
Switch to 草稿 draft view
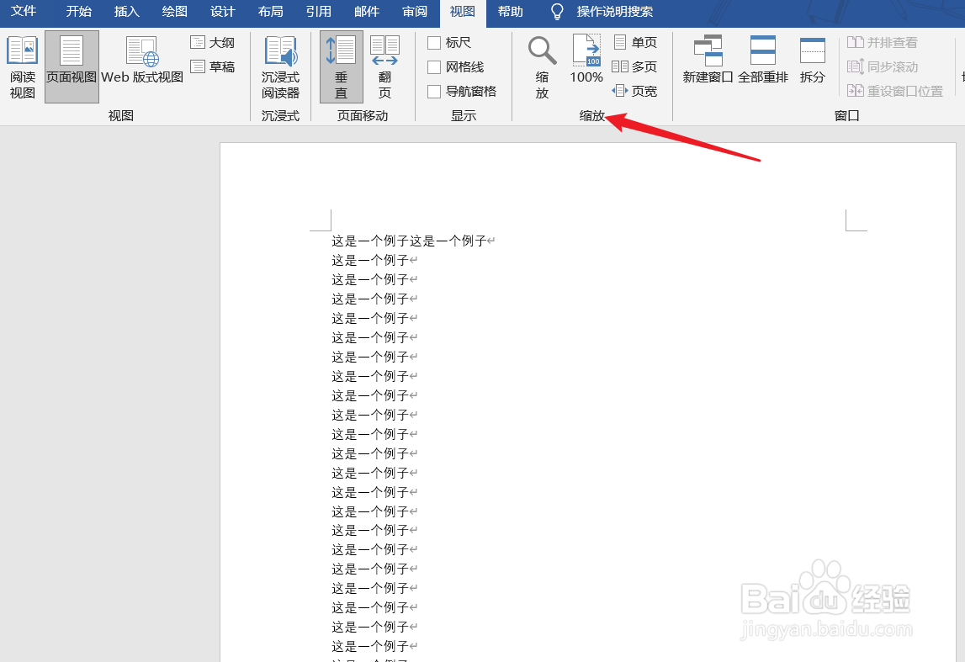[213, 66]
